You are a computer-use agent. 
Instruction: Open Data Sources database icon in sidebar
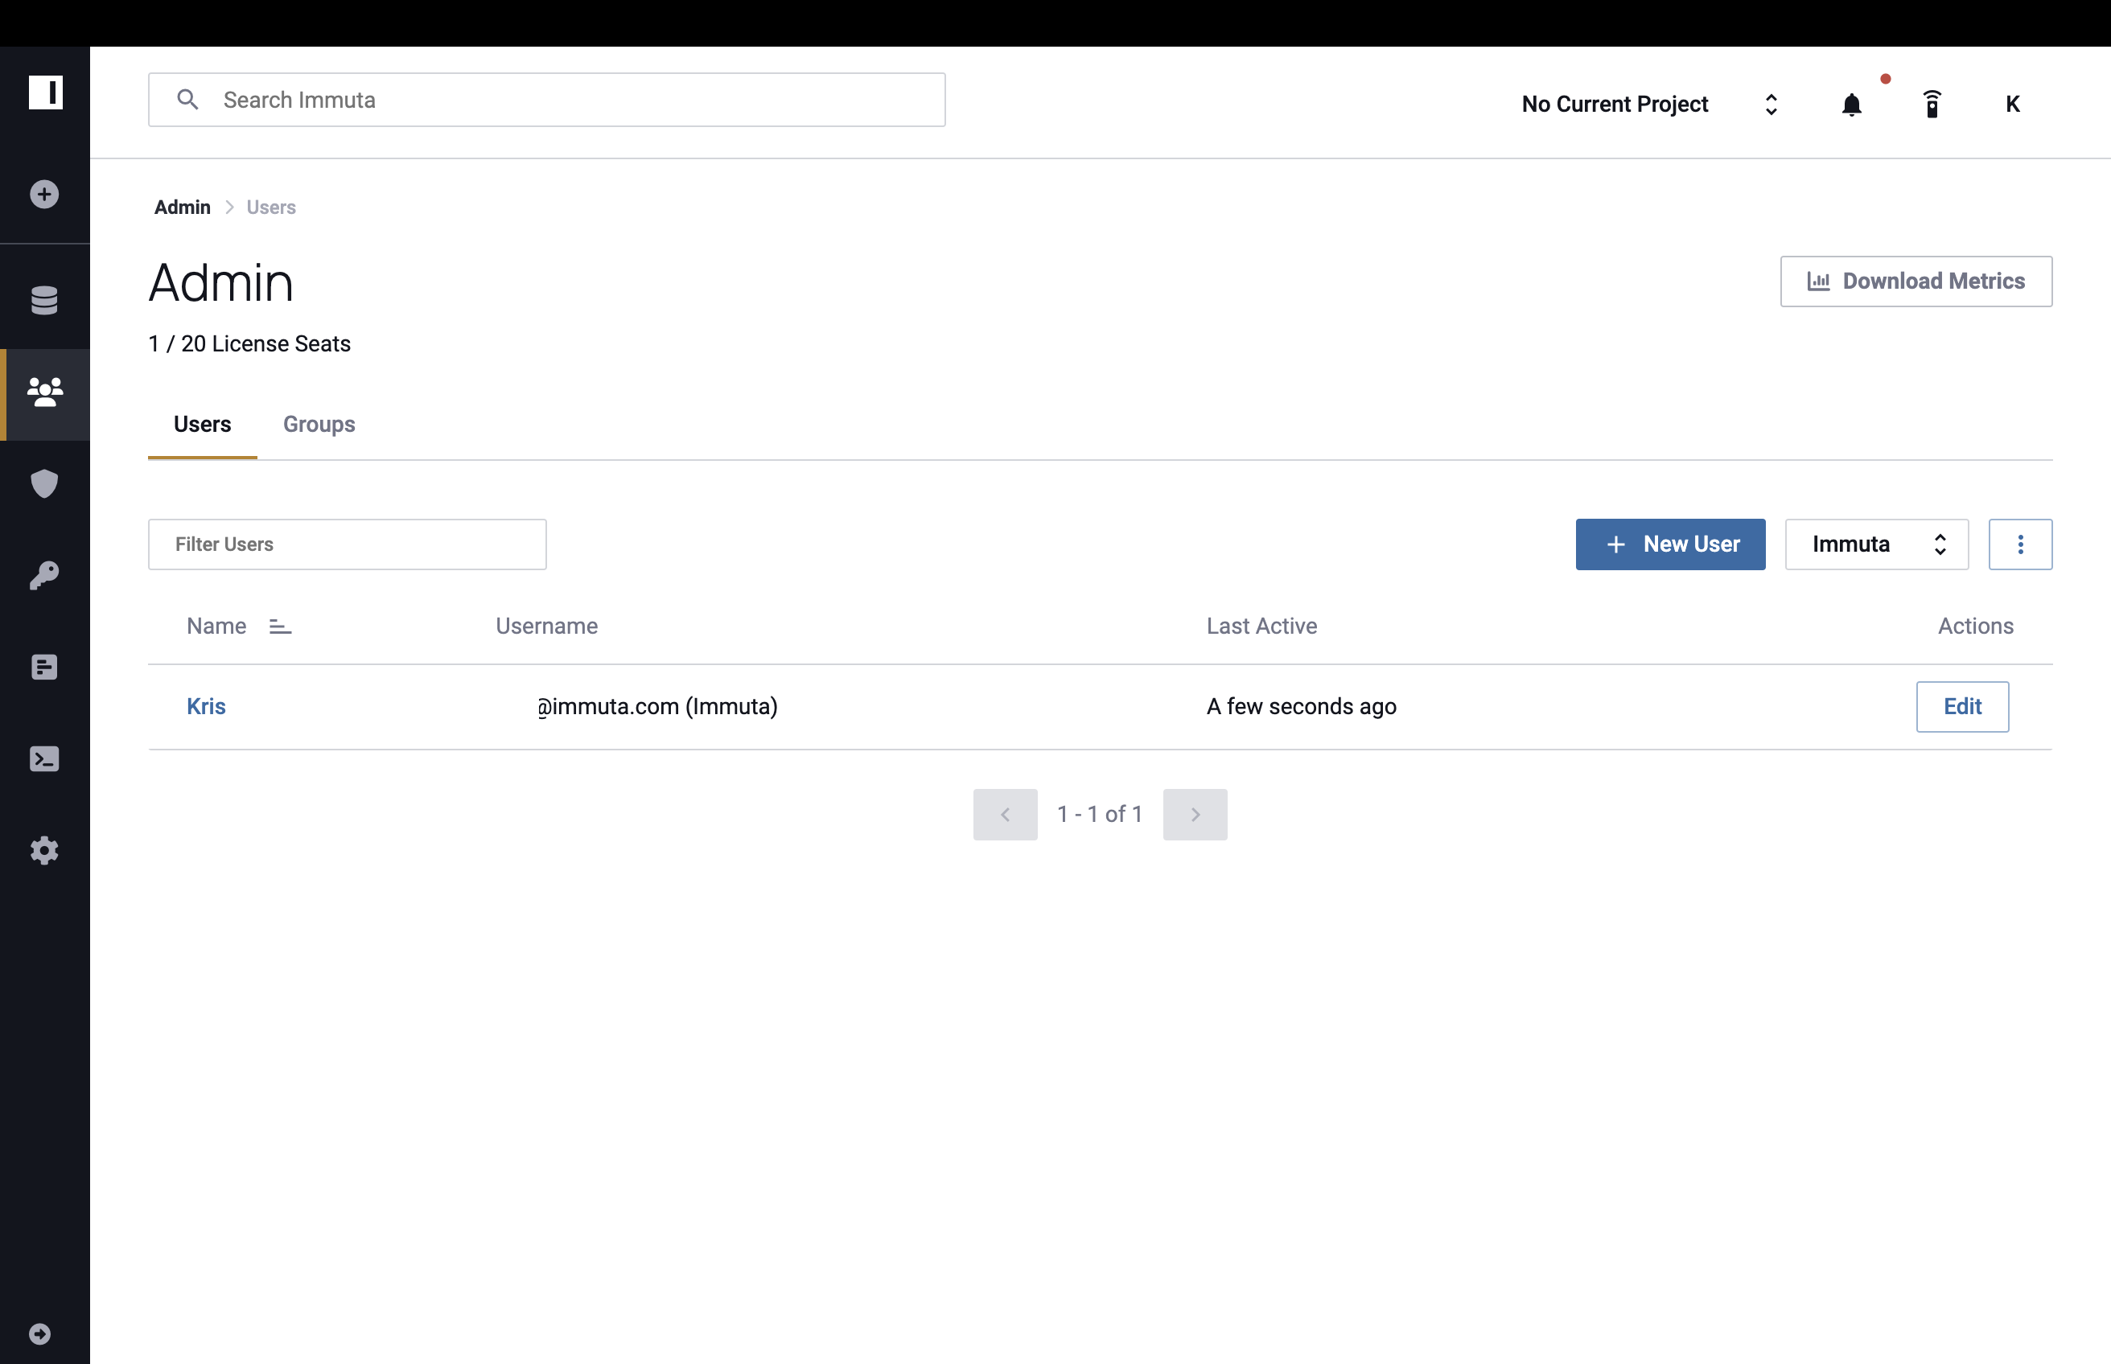44,300
